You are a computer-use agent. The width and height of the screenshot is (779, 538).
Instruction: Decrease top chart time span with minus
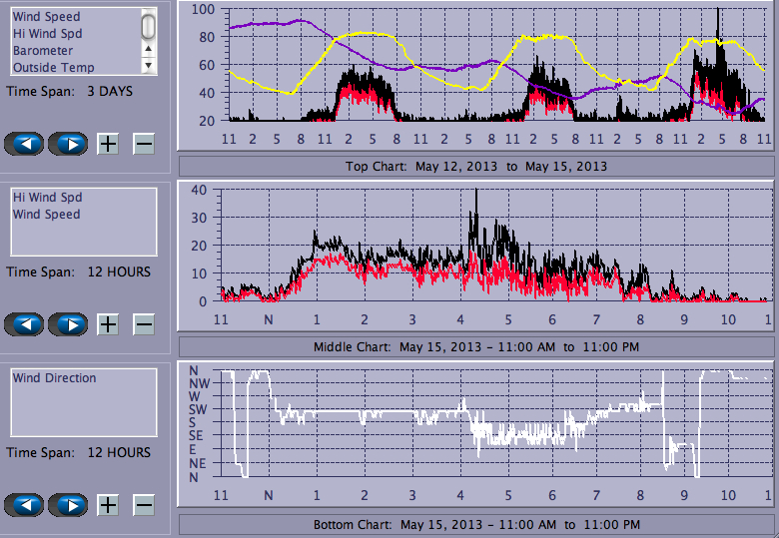coord(144,144)
